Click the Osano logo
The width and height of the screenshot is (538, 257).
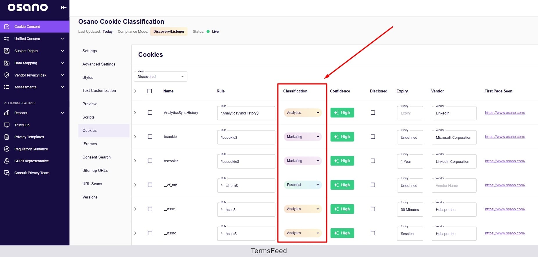coord(28,7)
